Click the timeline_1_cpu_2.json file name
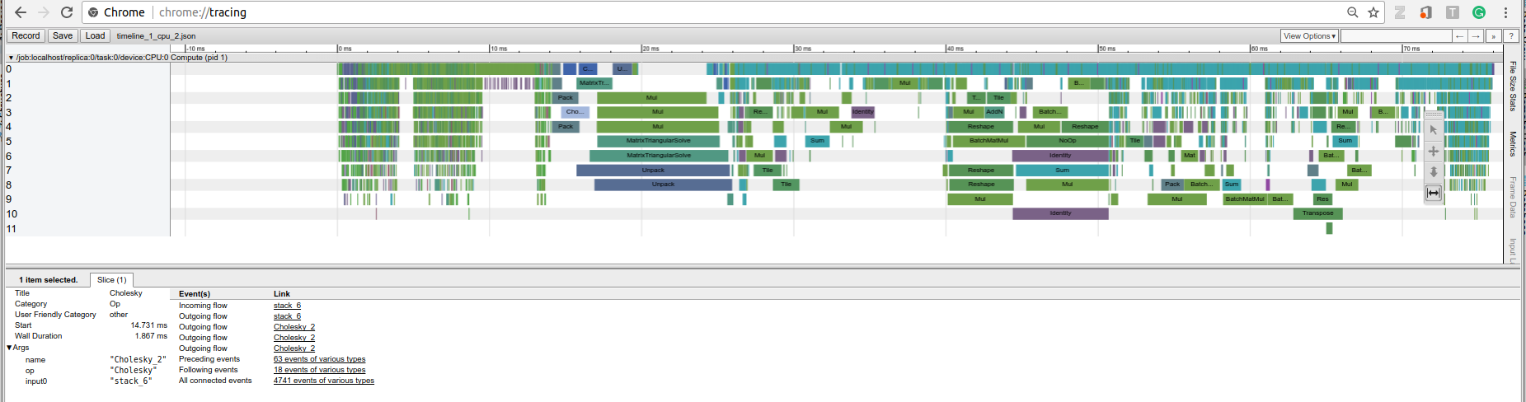 pos(156,36)
